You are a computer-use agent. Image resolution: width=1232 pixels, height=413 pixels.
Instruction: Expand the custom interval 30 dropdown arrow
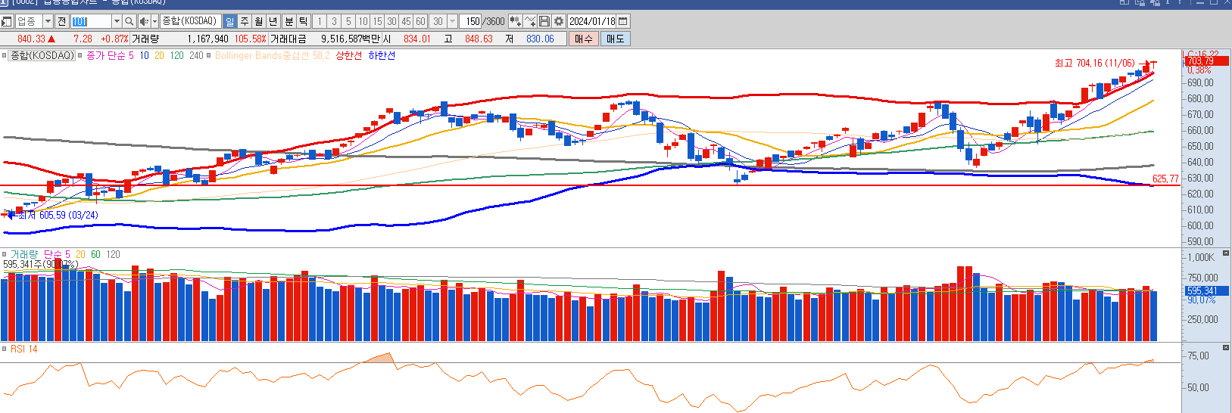(453, 21)
